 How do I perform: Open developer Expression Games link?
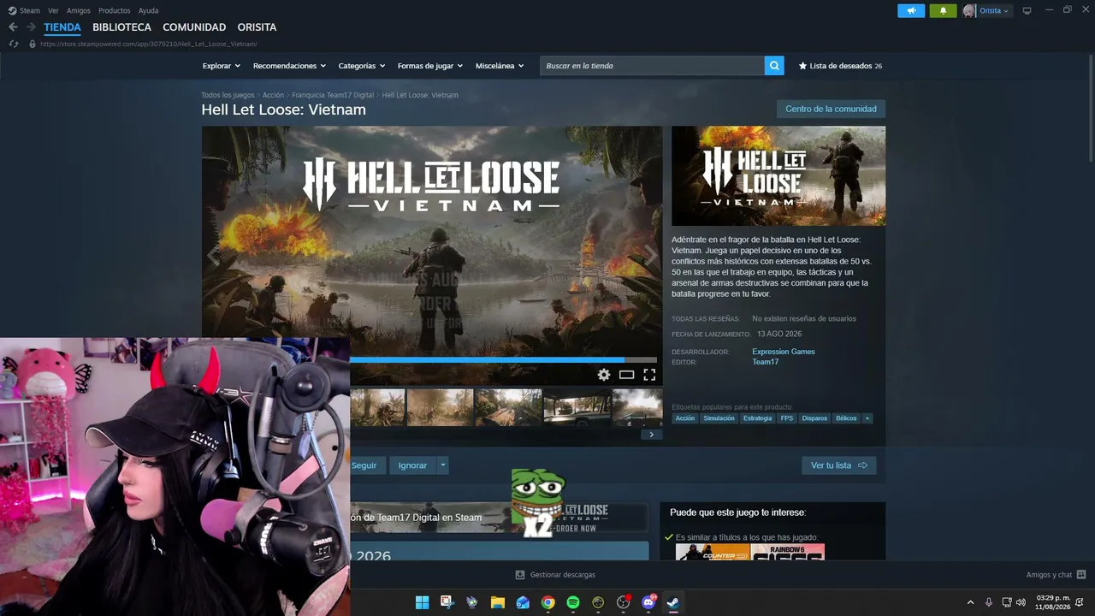point(784,352)
